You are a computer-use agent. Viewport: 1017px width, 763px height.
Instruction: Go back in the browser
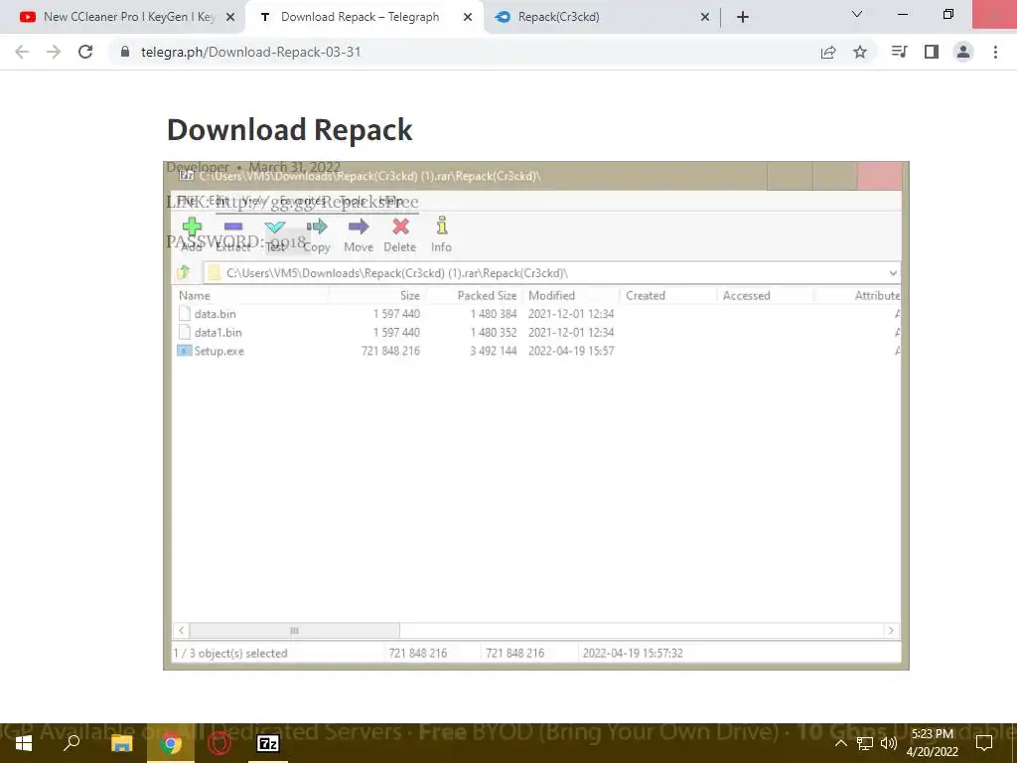pyautogui.click(x=22, y=52)
